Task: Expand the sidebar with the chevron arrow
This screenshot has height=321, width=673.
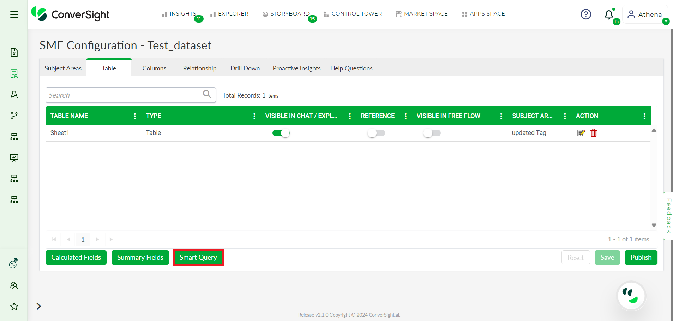Action: pyautogui.click(x=39, y=306)
